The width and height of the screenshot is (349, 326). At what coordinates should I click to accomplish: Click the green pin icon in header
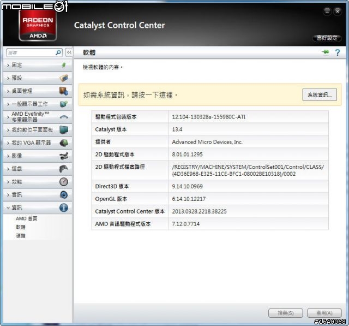coord(326,52)
